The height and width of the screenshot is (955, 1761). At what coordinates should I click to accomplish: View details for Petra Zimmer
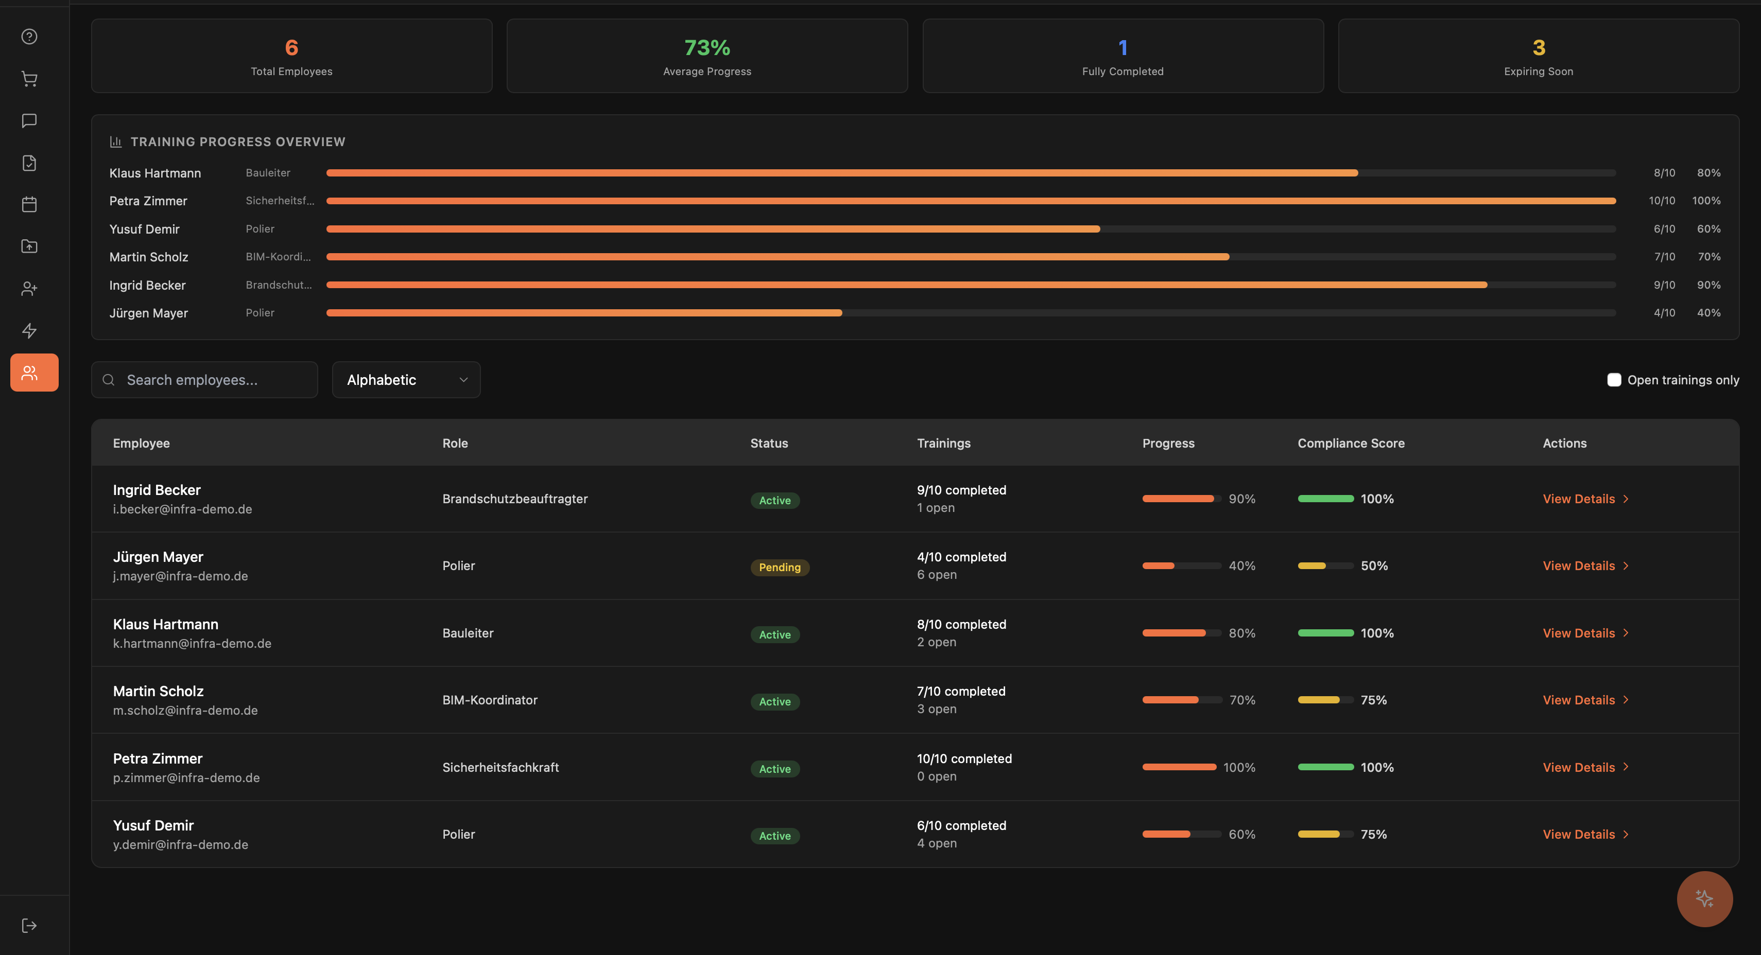[1585, 768]
